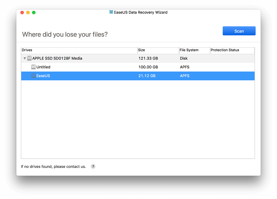
Task: Click the 100.00 GB size cell
Action: [x=148, y=67]
